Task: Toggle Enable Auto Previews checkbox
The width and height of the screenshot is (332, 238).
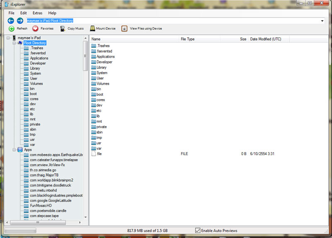Action: pyautogui.click(x=198, y=231)
